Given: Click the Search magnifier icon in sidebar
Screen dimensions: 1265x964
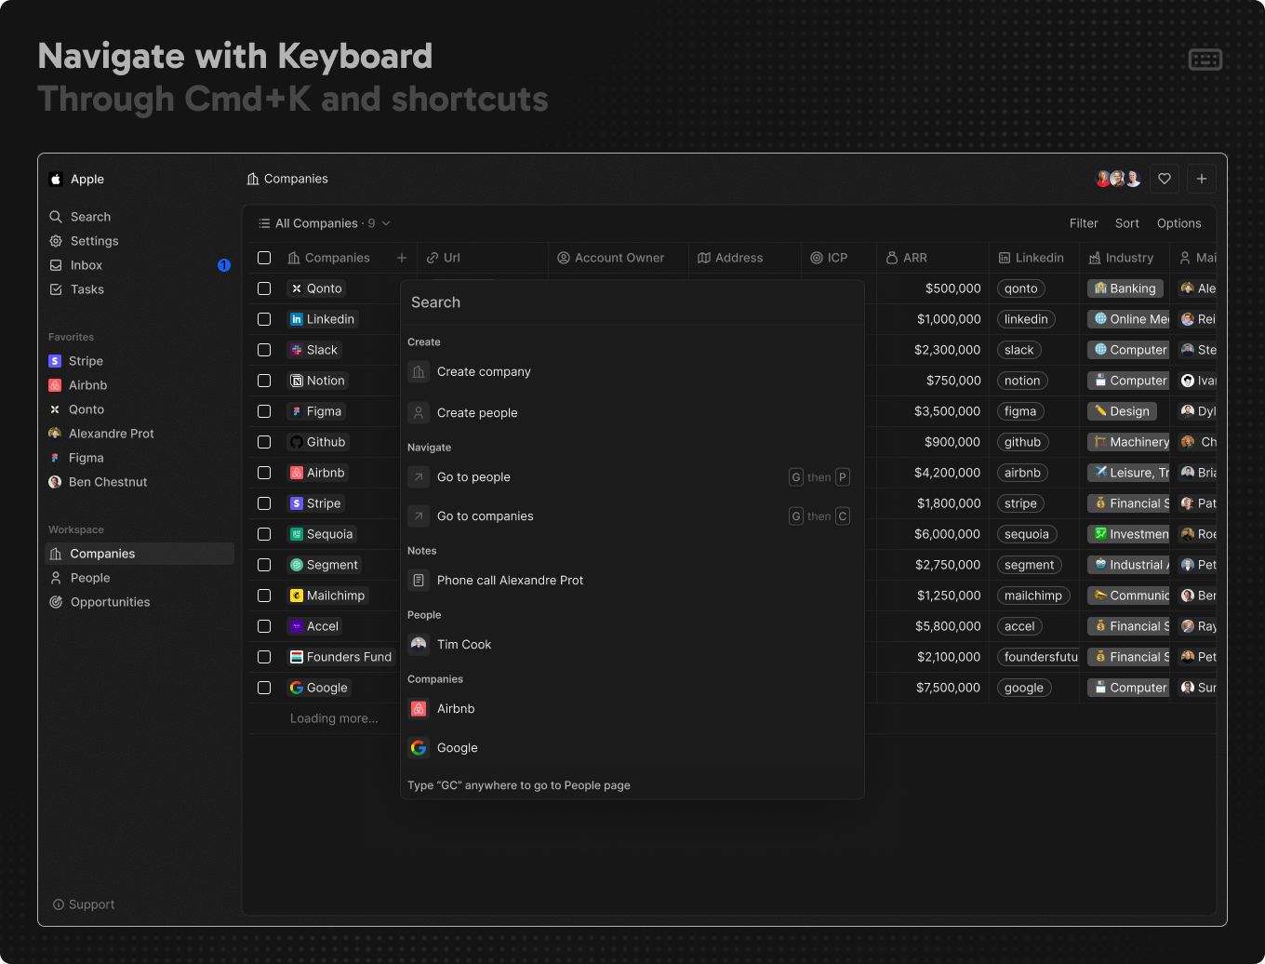Looking at the screenshot, I should pyautogui.click(x=56, y=217).
